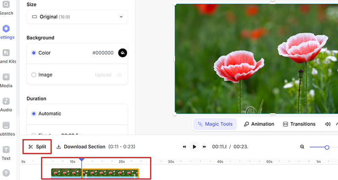The width and height of the screenshot is (338, 180).
Task: Select the Automatic duration radio button
Action: point(34,114)
